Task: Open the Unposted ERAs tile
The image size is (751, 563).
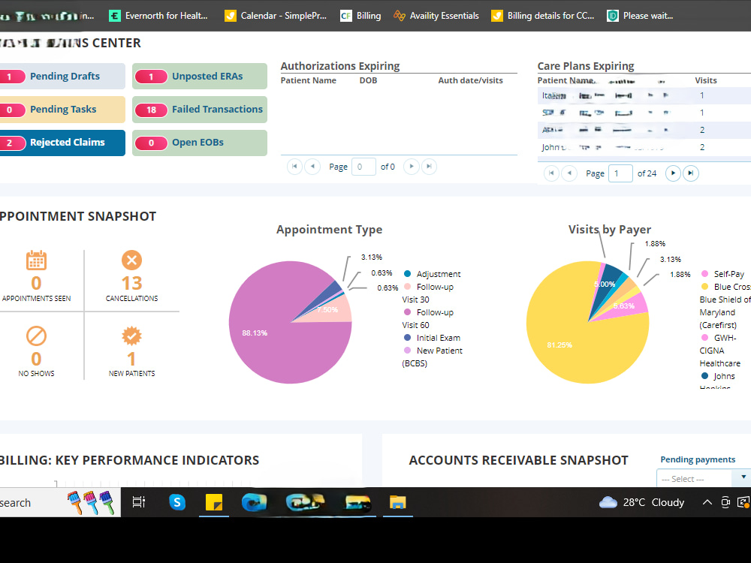Action: click(x=200, y=76)
